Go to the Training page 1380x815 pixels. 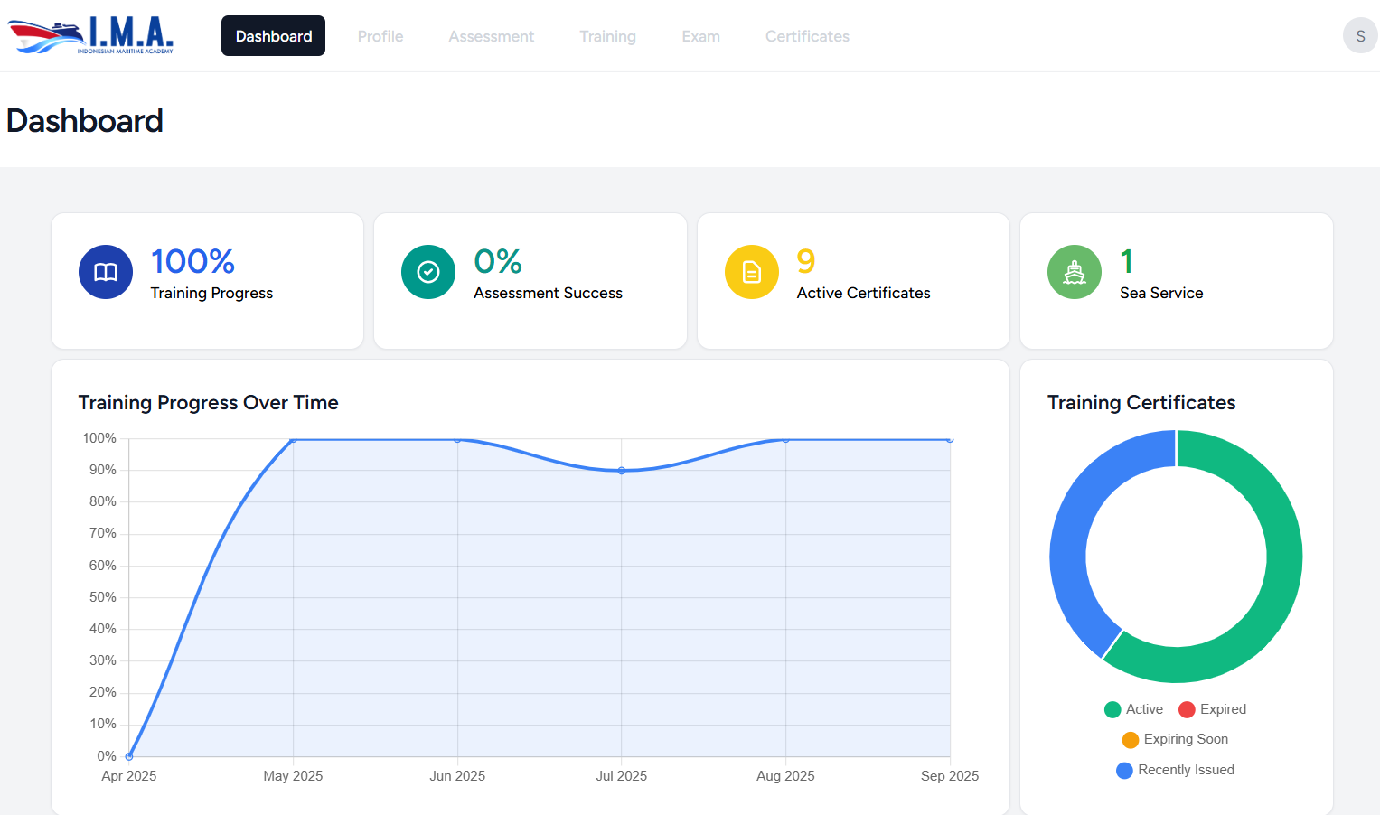pos(607,36)
